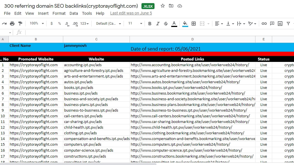The height and width of the screenshot is (165, 294).
Task: Open the Insert menu
Action: point(43,13)
